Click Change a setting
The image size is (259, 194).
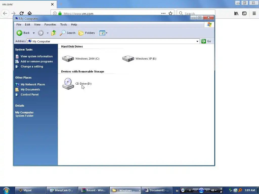32,66
